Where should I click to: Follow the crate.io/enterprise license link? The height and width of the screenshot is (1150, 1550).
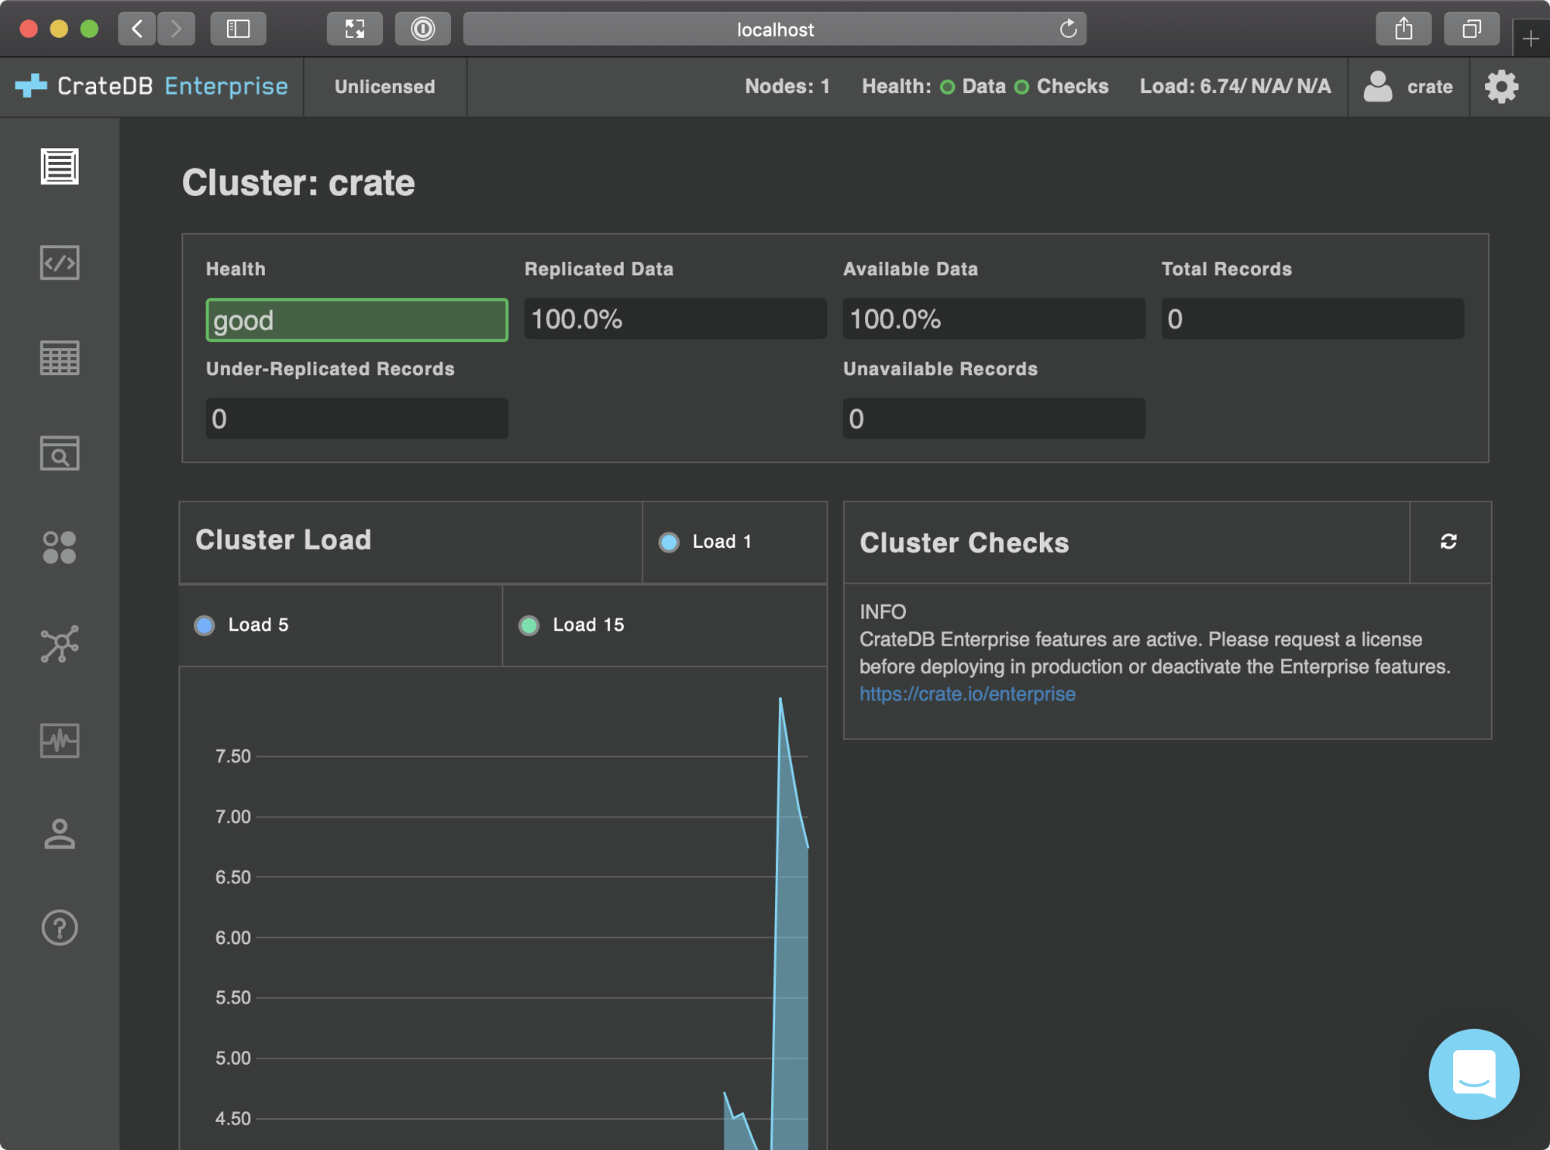pos(967,694)
